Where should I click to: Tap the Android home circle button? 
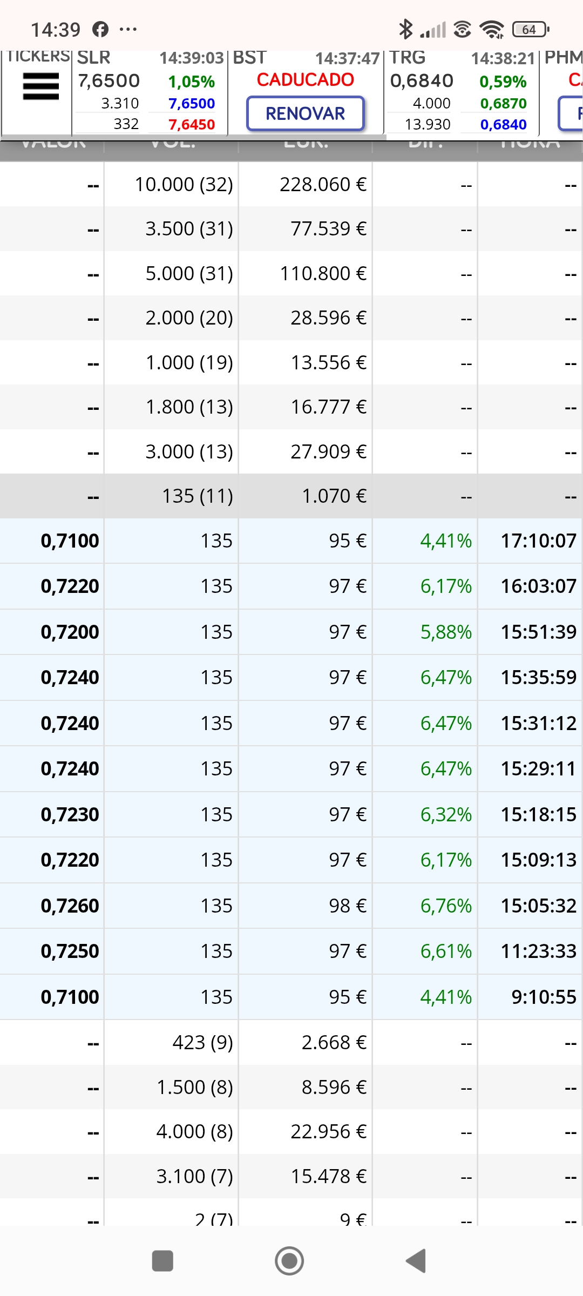(x=289, y=1261)
